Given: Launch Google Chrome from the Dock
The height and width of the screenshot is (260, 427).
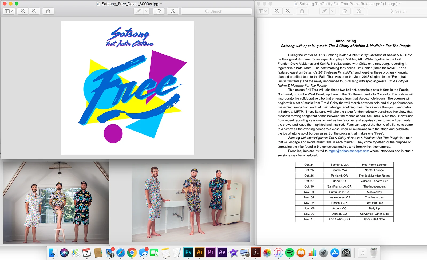Looking at the screenshot, I should [x=132, y=252].
